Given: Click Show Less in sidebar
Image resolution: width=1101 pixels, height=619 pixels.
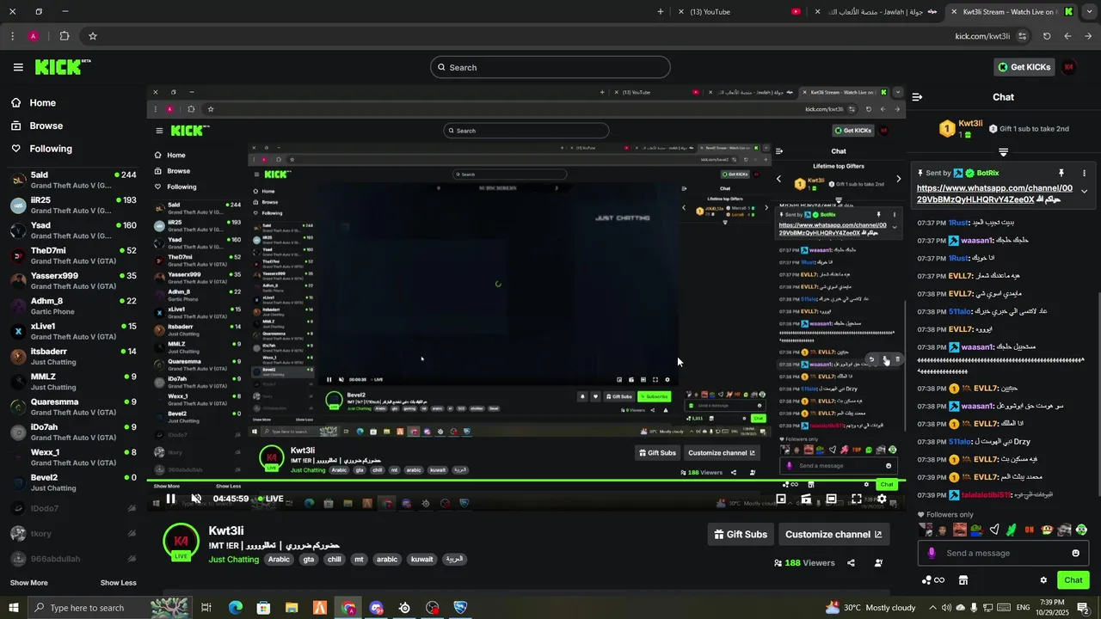Looking at the screenshot, I should click(118, 583).
